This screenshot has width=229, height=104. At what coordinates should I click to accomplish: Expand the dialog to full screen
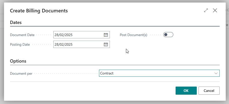tap(206, 10)
